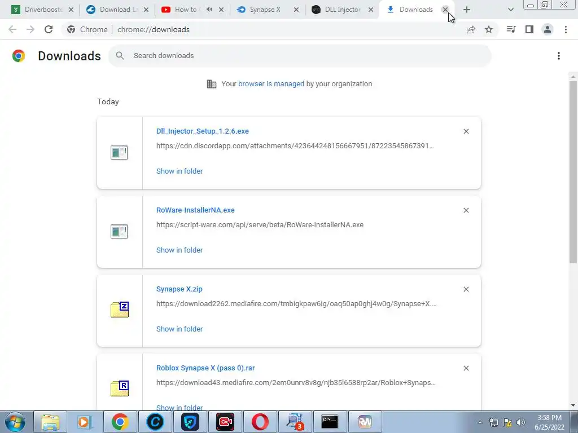The image size is (578, 433).
Task: Launch the media player taskbar icon
Action: click(85, 422)
